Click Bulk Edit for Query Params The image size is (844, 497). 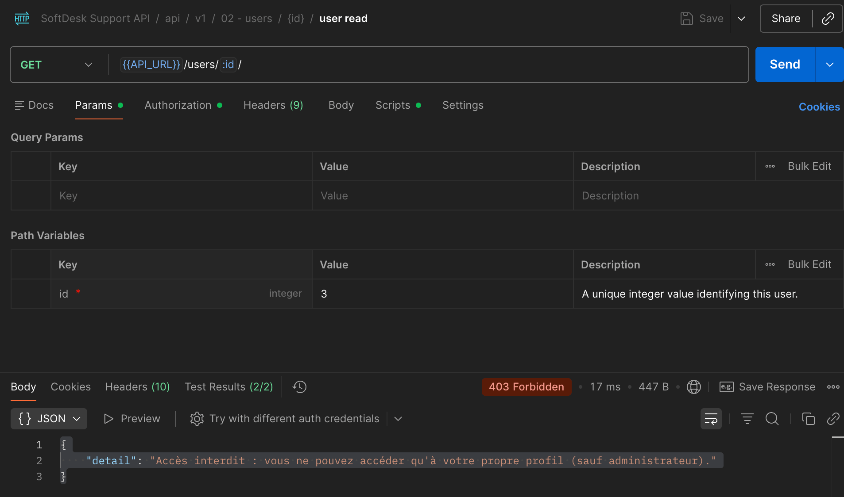809,166
